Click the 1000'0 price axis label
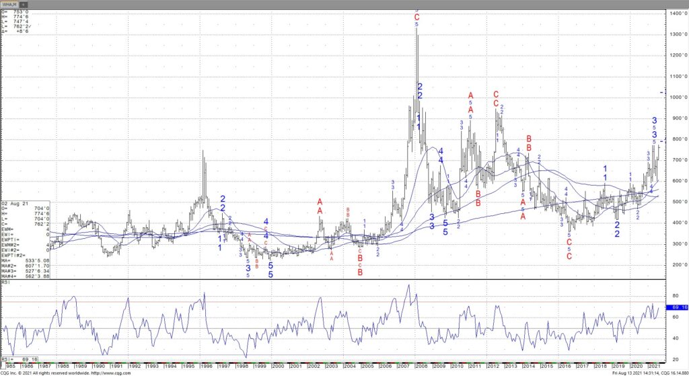Screen dimensions: 689x376 coord(677,98)
